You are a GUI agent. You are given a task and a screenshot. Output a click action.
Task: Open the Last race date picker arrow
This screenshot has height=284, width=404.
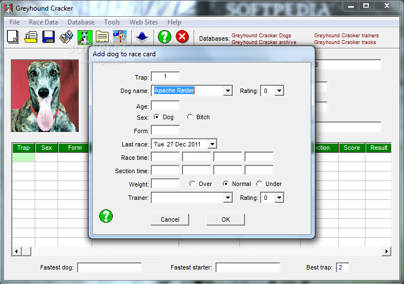click(212, 144)
